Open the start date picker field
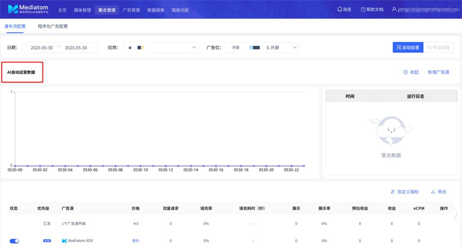Screen dimensions: 462x246 (x=41, y=47)
